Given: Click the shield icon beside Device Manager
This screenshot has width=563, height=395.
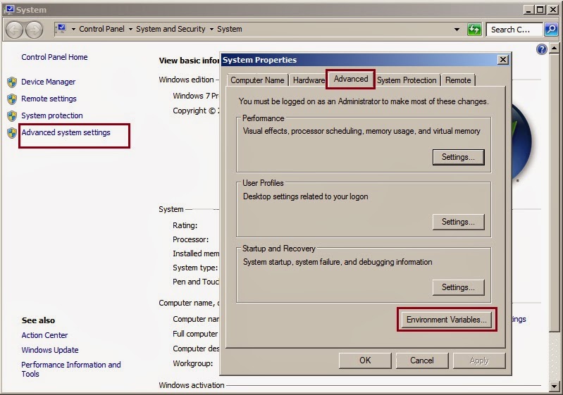Looking at the screenshot, I should tap(12, 82).
